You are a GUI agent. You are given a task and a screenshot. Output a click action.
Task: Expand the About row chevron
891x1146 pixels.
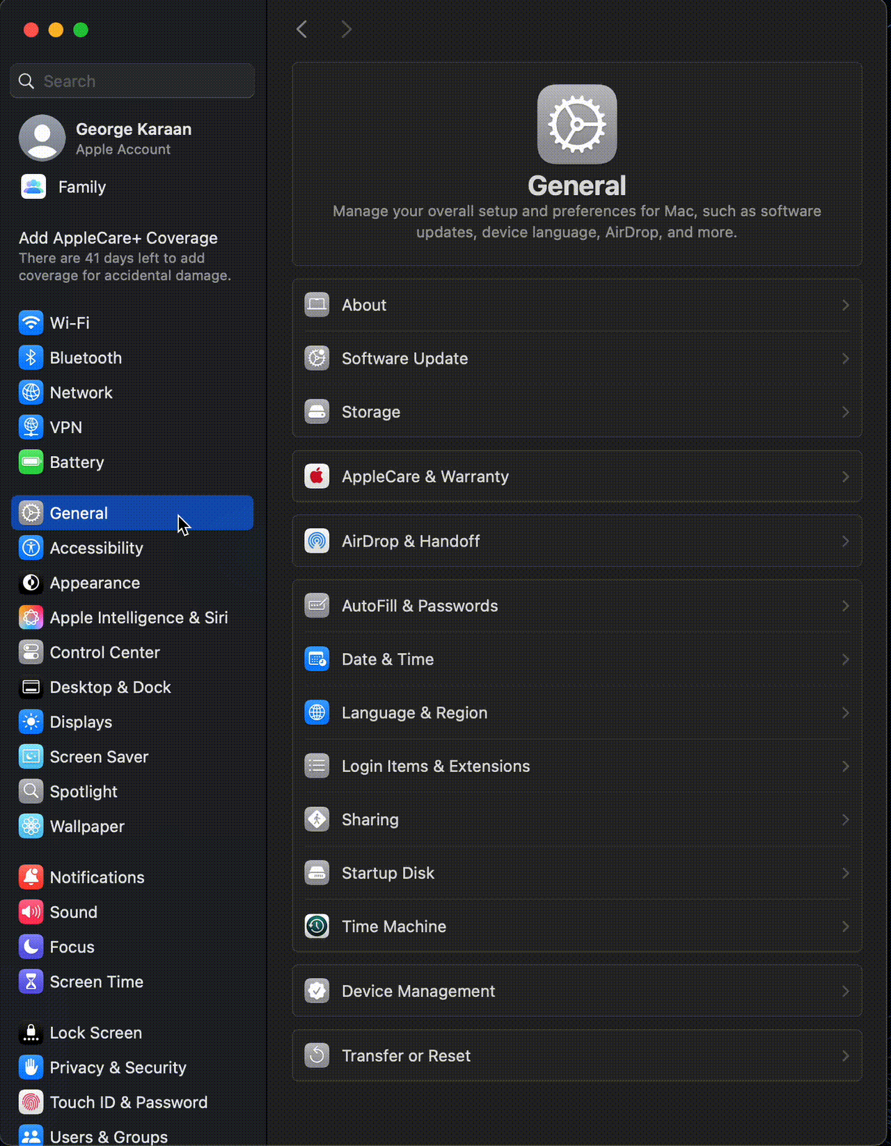click(x=846, y=305)
